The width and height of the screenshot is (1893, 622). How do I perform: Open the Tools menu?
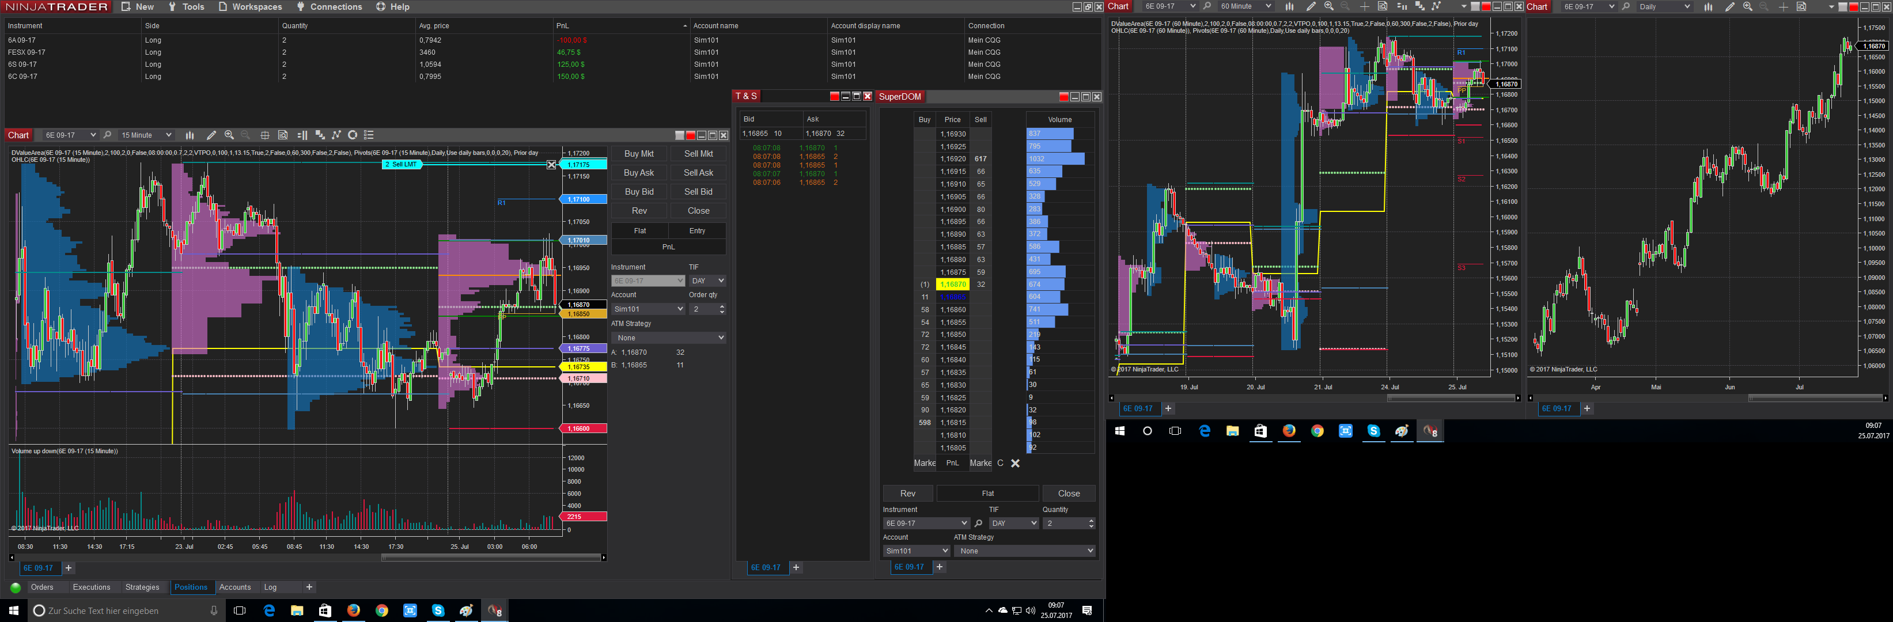[186, 6]
